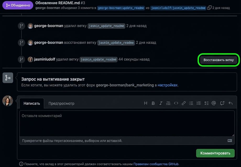Screen dimensions: 241x167
Task: Open george-boorman avatar in restored branch event
Action: tap(30, 43)
